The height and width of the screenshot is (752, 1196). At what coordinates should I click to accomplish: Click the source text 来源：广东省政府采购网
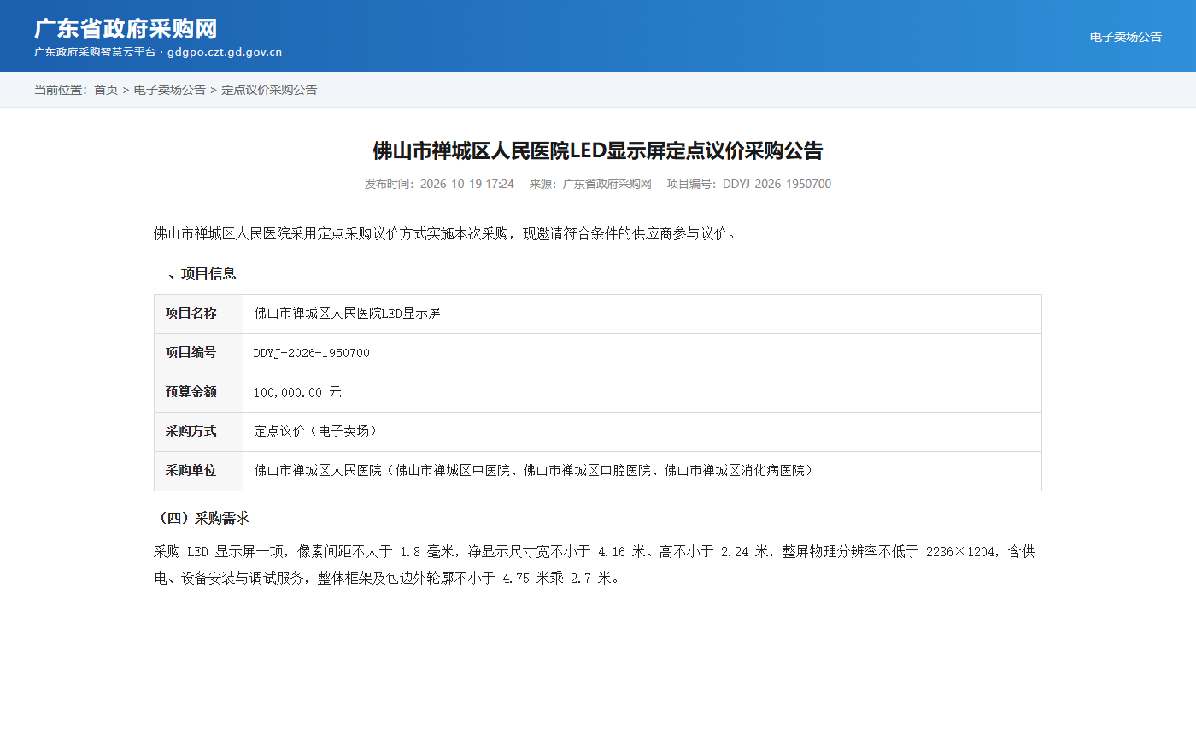[x=590, y=184]
